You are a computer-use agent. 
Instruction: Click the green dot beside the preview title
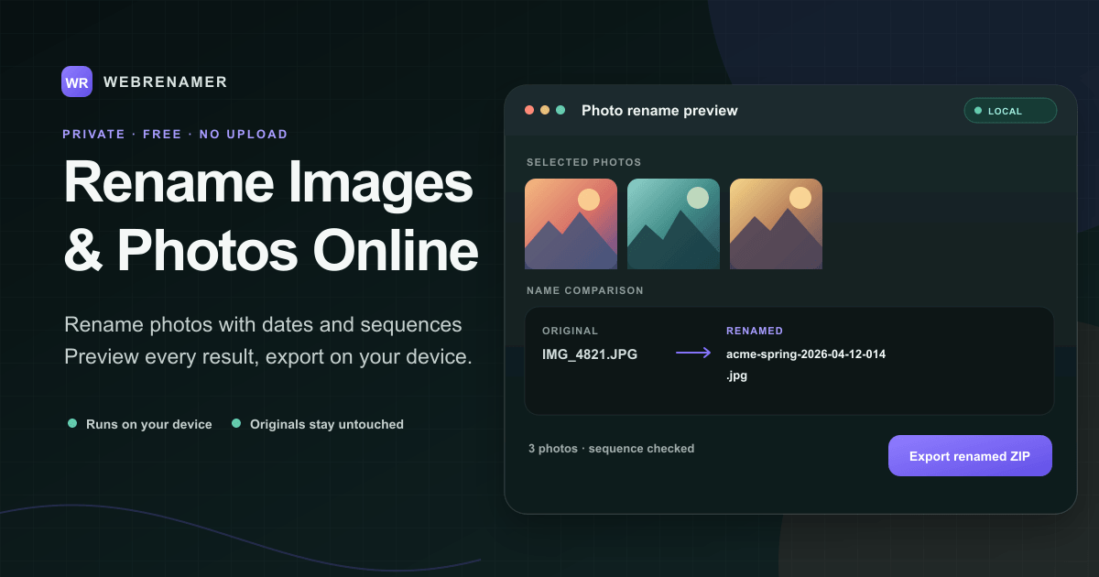click(x=560, y=110)
